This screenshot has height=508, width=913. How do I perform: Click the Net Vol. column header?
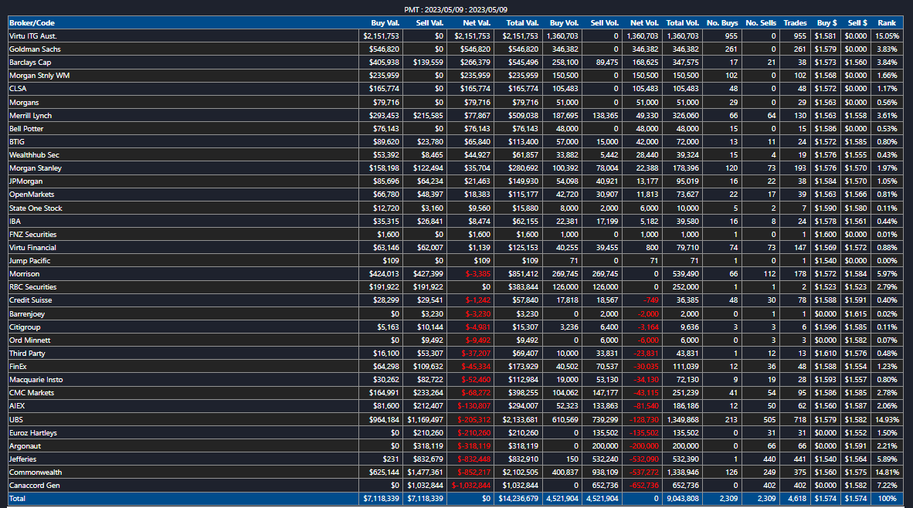644,22
